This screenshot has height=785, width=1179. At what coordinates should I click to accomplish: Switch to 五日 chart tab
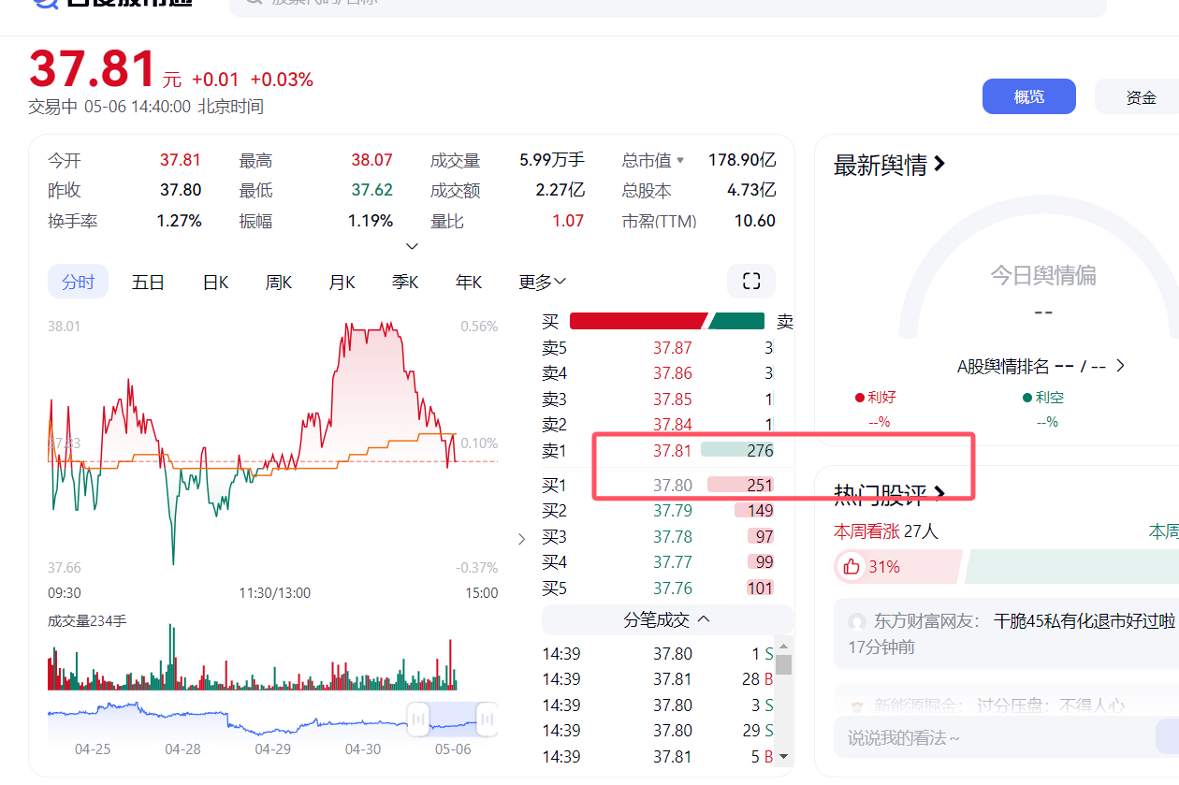click(148, 282)
